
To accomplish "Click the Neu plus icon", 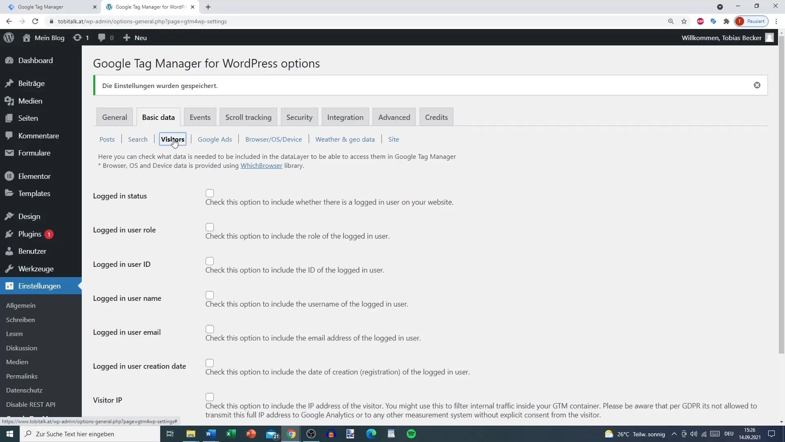I will 127,38.
